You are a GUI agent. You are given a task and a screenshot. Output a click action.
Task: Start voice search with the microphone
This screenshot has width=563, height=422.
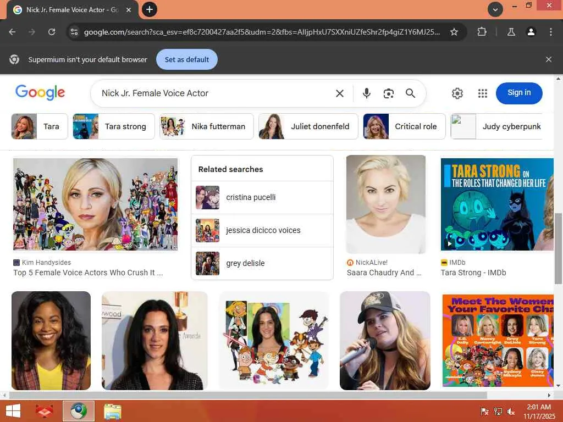[x=366, y=93]
